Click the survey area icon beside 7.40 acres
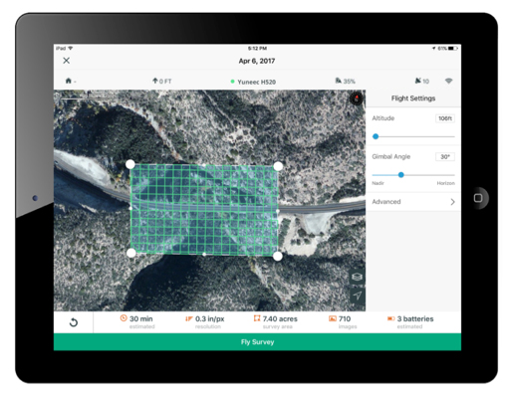The height and width of the screenshot is (395, 507). pyautogui.click(x=257, y=318)
